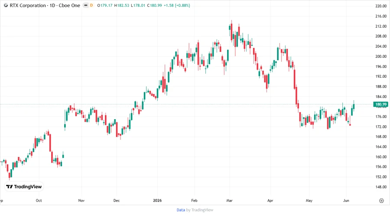Screen dimensions: 390x215
Task: Click the 164.00 price axis label
Action: pos(381,147)
